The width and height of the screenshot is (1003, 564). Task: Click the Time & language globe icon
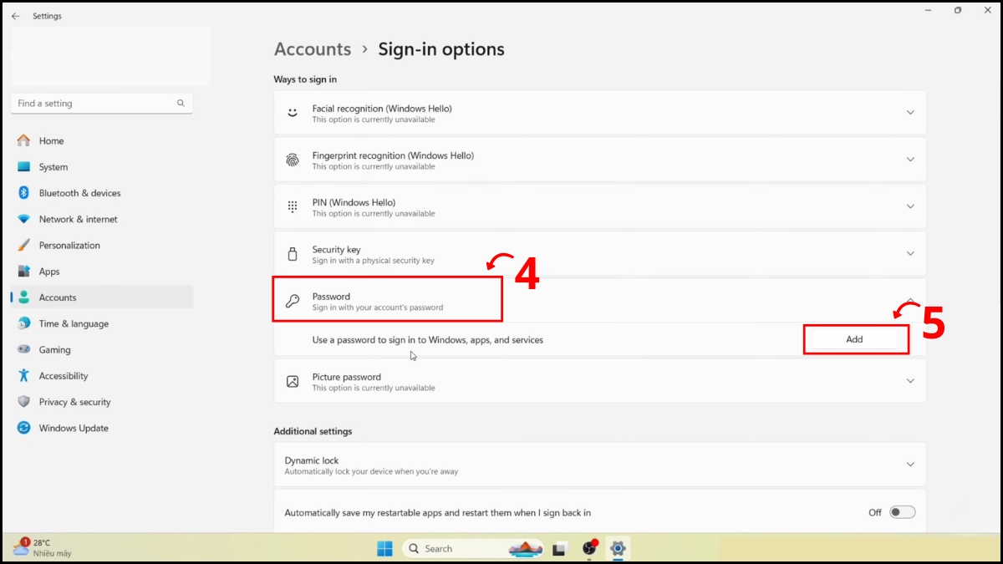[x=23, y=323]
